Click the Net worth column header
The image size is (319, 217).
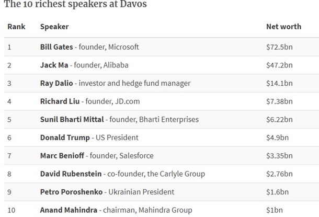point(283,27)
